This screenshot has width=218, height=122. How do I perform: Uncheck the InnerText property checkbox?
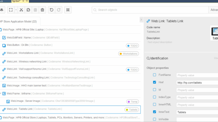coord(154,112)
